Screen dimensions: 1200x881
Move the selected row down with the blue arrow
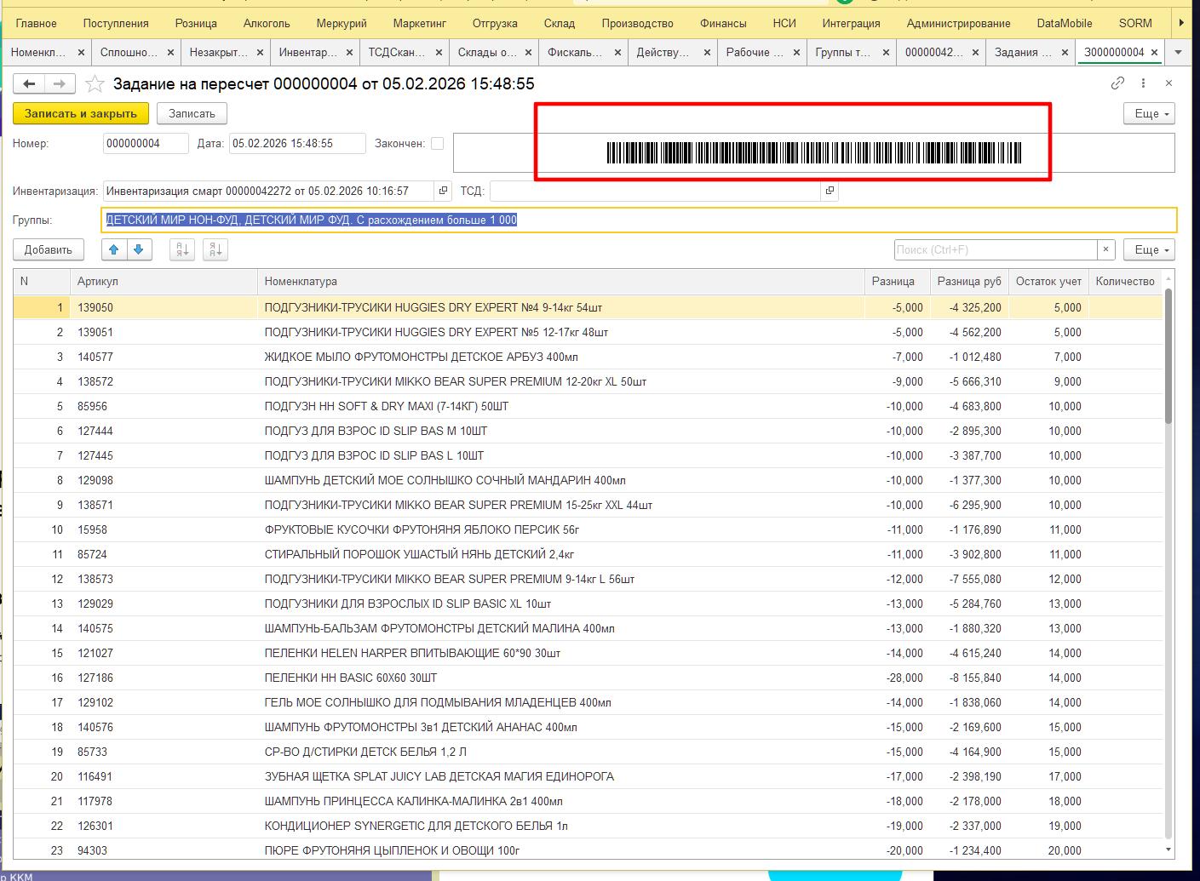click(138, 249)
